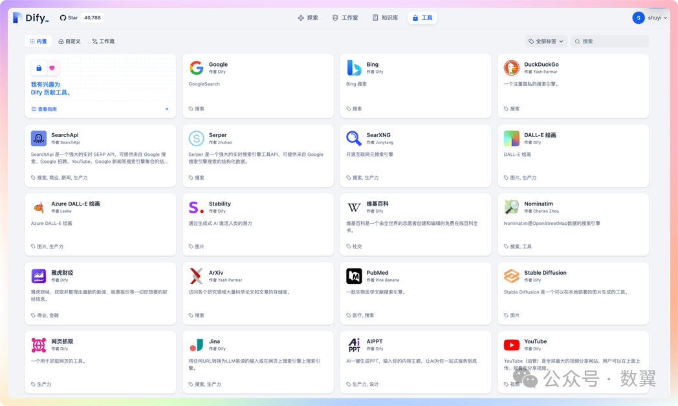Click the DALL-E 绘画 icon

pos(512,138)
